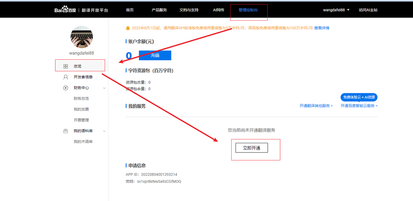Select 开发者信息 in the sidebar
The width and height of the screenshot is (413, 201).
coord(83,77)
